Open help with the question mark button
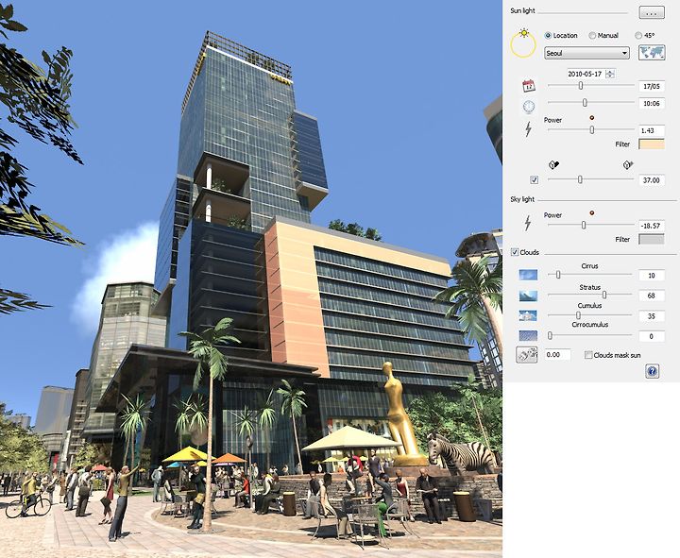 point(653,371)
